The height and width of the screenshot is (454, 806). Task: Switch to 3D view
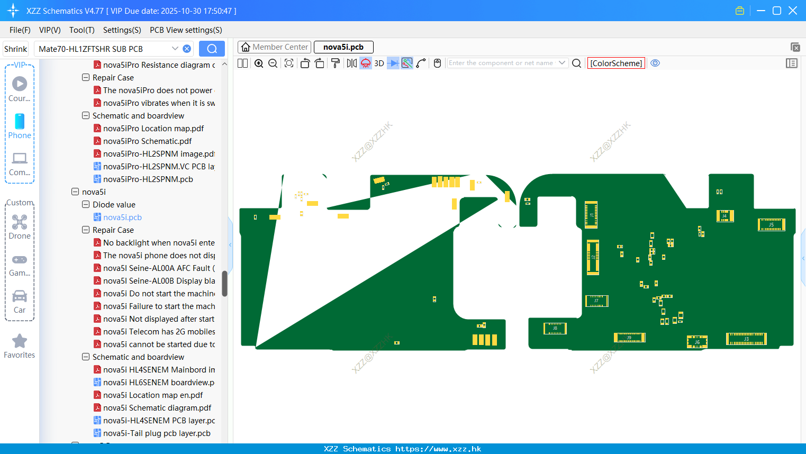(379, 63)
